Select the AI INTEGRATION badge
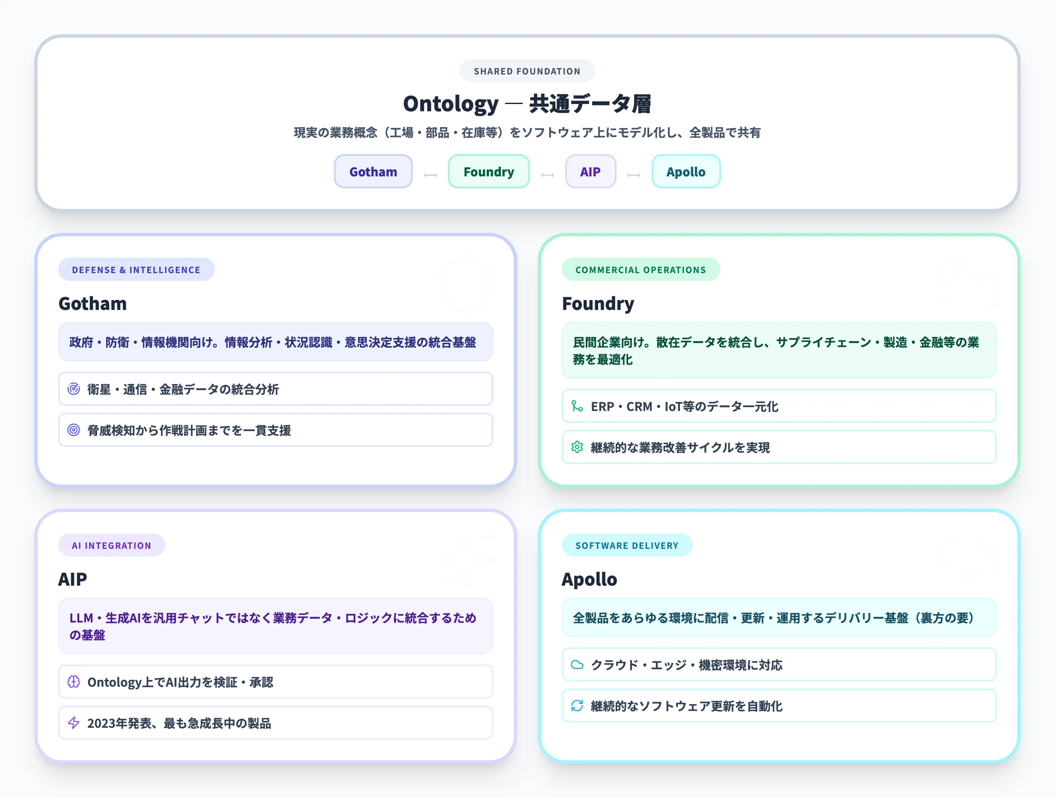Image resolution: width=1055 pixels, height=798 pixels. (x=111, y=545)
